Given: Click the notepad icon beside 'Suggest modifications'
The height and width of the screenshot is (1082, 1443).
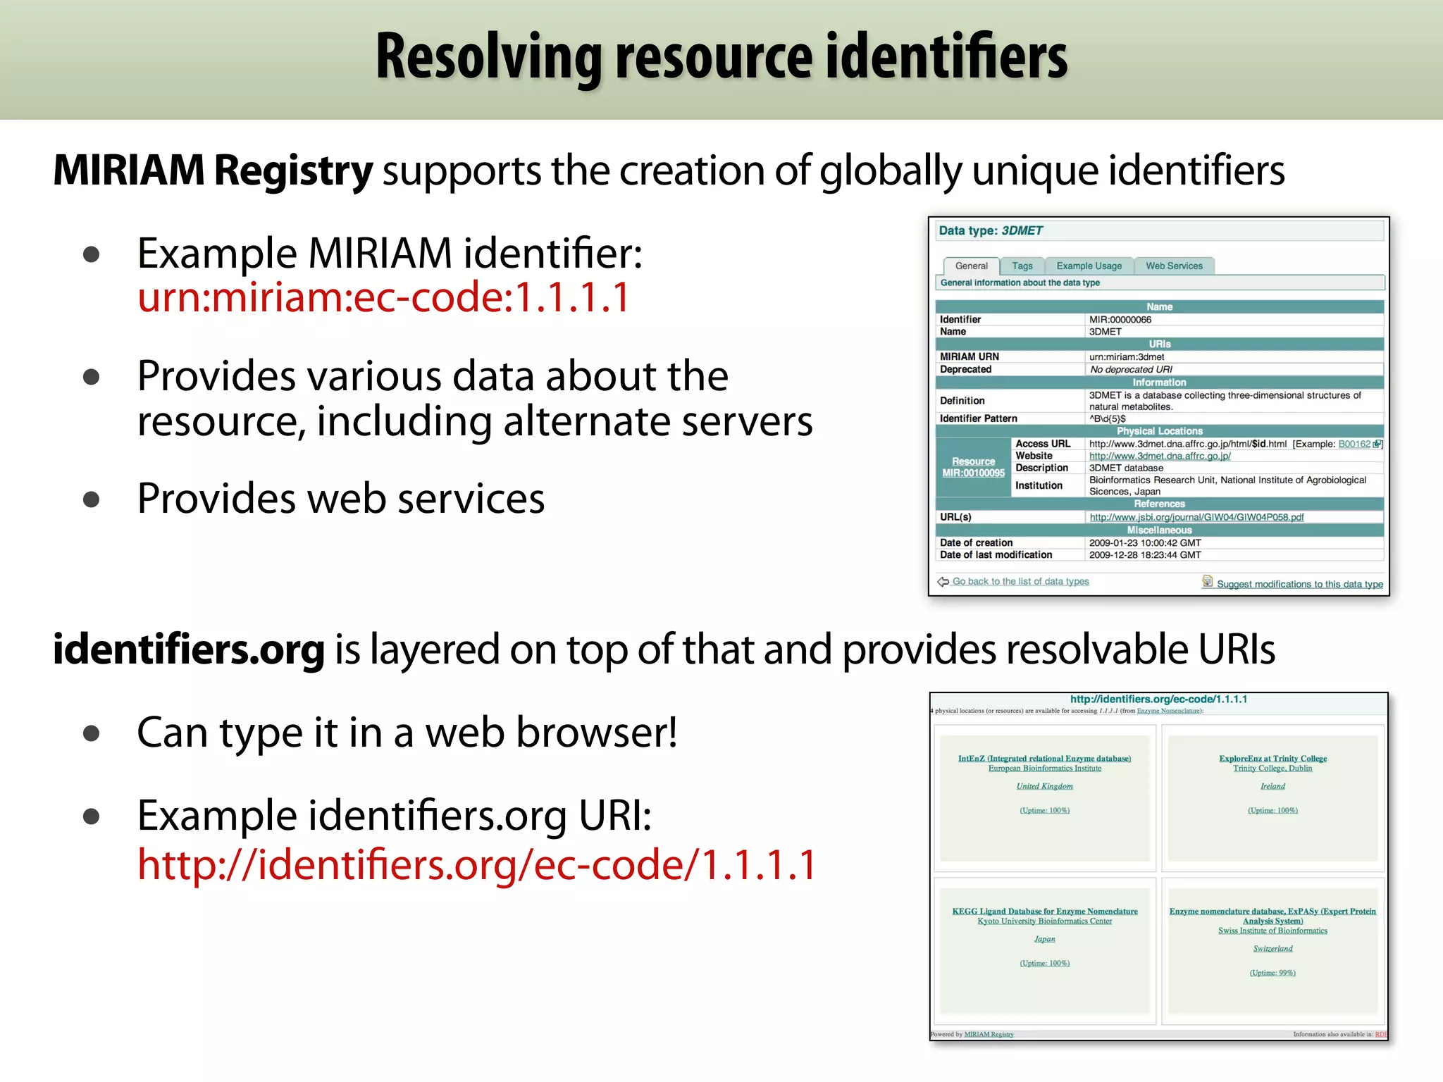Looking at the screenshot, I should (x=1207, y=581).
